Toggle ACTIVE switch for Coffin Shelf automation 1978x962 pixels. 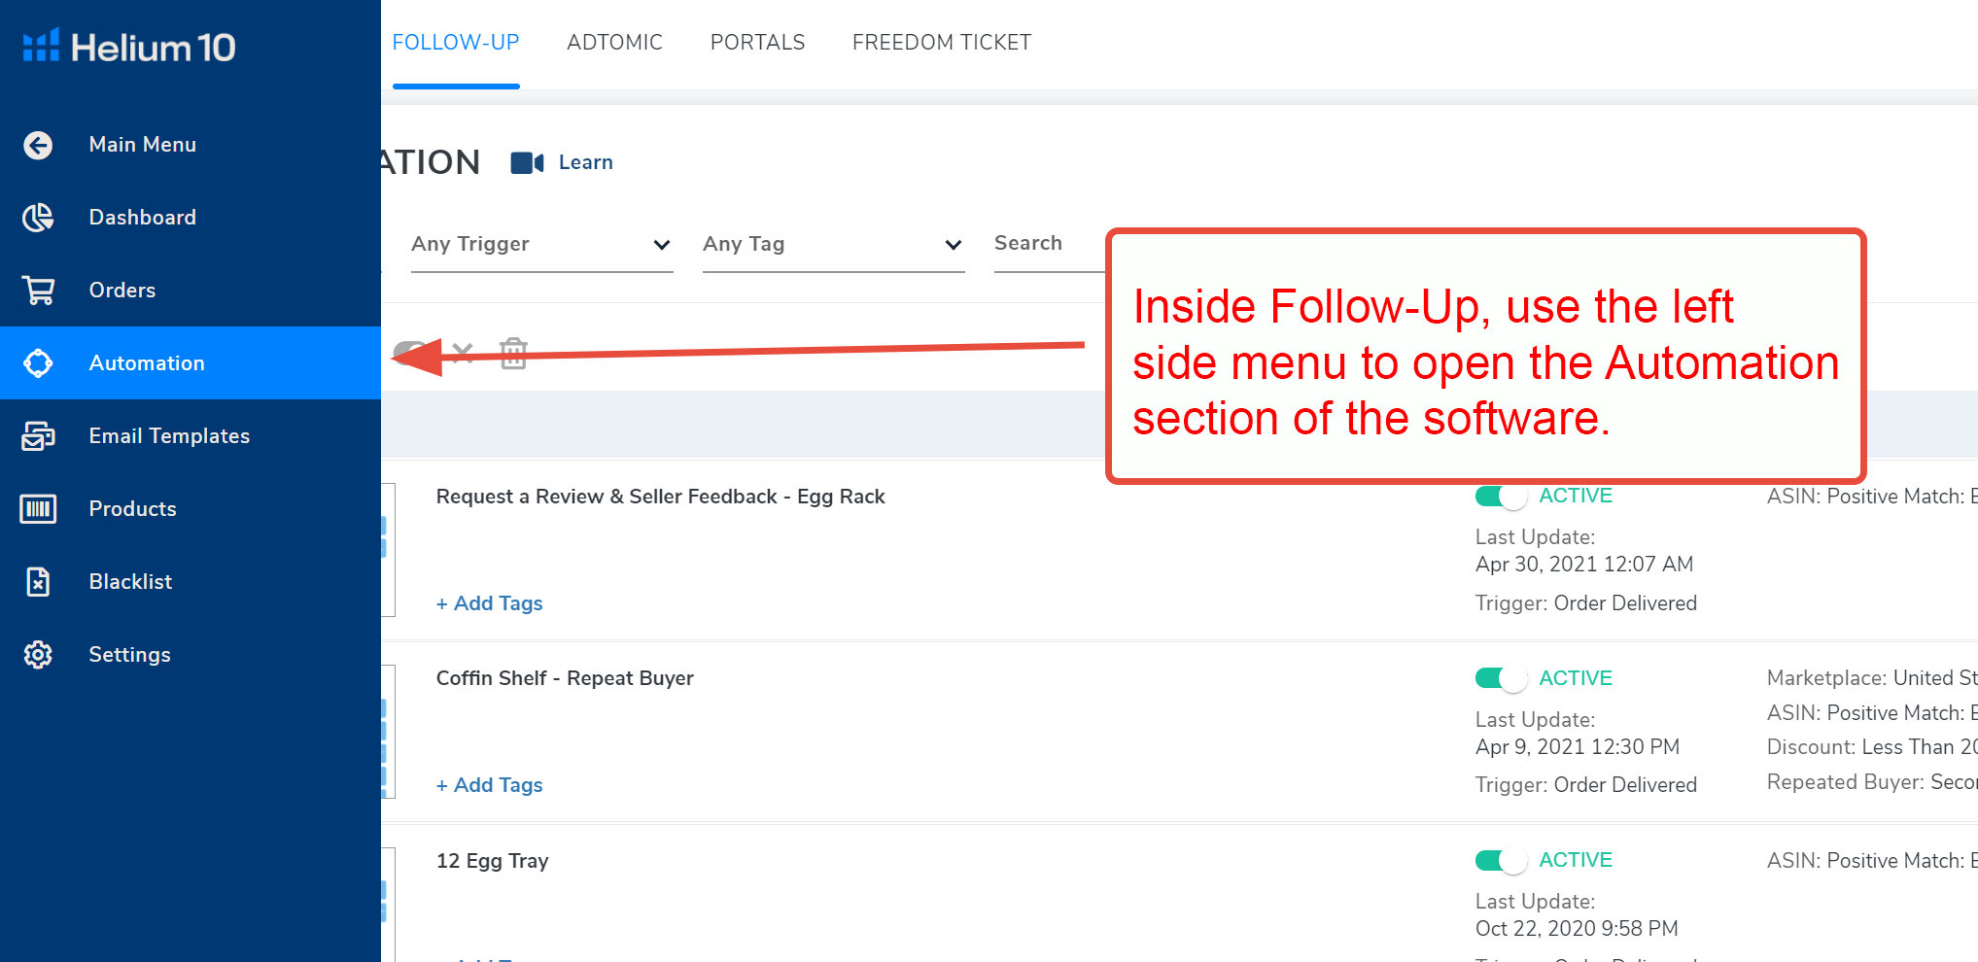(1501, 678)
